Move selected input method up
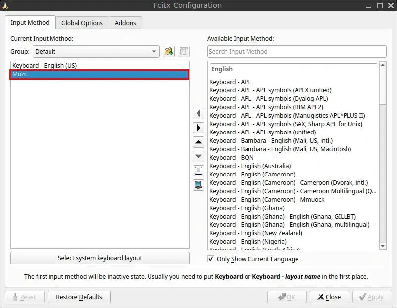This screenshot has width=397, height=308. [198, 142]
